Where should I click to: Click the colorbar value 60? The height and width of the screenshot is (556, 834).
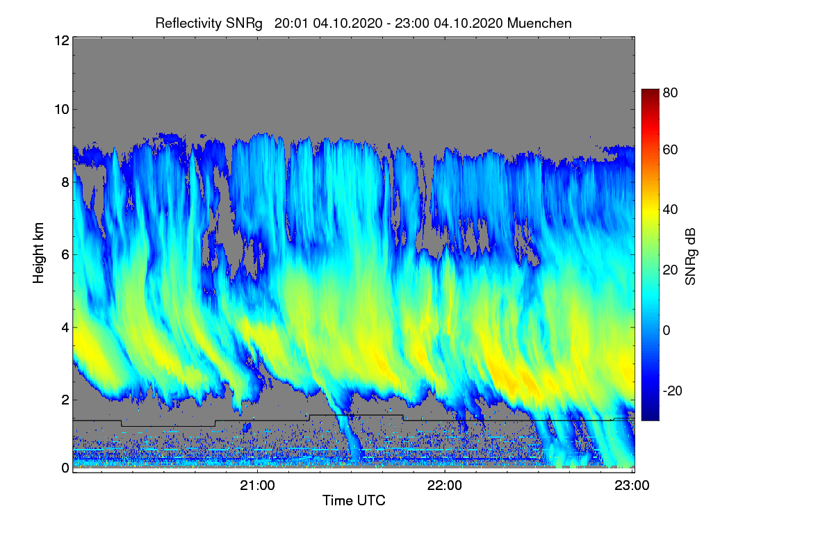click(x=670, y=149)
